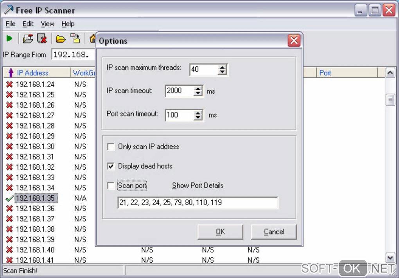Enable Only scan IP address checkbox
This screenshot has height=278, width=399.
111,147
